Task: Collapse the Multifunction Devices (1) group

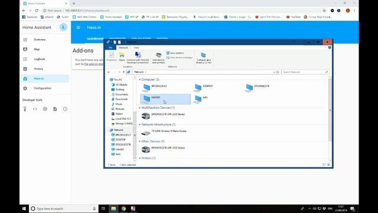Action: tap(139, 108)
